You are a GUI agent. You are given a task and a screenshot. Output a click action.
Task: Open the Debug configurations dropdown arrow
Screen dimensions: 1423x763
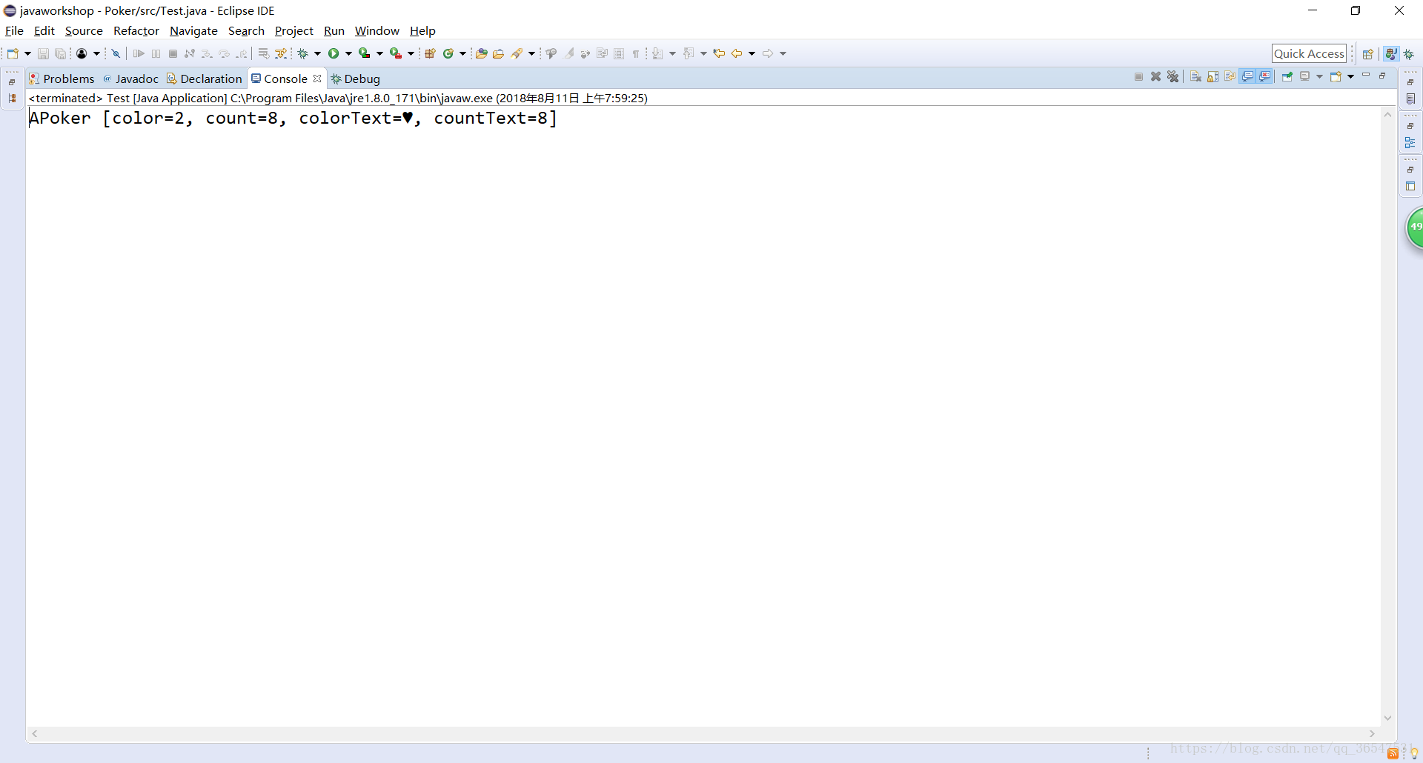click(317, 53)
